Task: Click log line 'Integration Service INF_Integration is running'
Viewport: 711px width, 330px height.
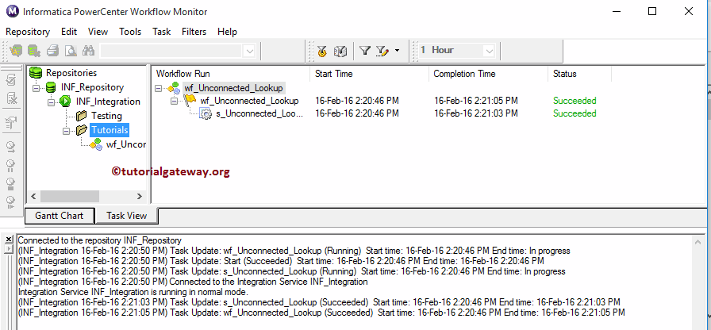Action: coord(133,292)
